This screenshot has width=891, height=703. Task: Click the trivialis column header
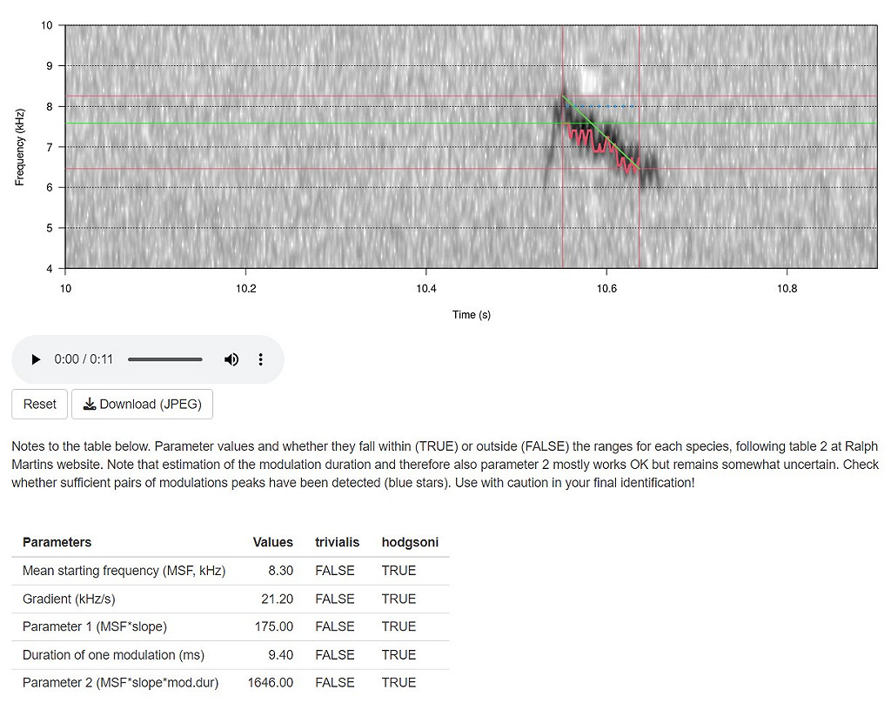[x=337, y=542]
